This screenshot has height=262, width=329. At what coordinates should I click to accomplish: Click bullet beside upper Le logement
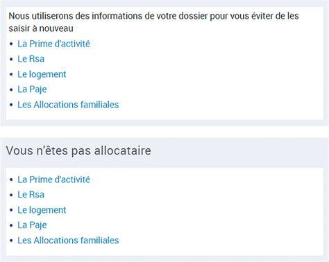(x=11, y=74)
